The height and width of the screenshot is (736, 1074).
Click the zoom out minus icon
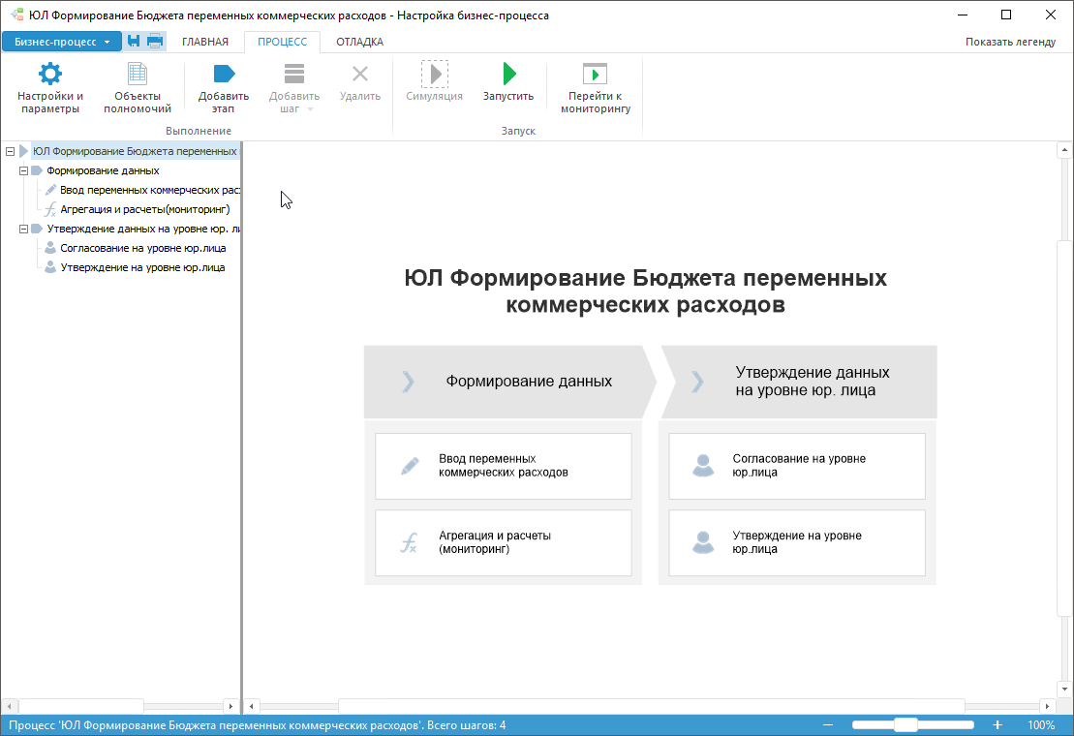(827, 725)
